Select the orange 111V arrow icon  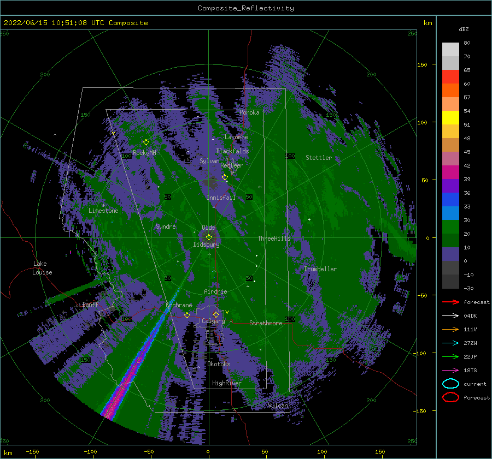[x=450, y=329]
